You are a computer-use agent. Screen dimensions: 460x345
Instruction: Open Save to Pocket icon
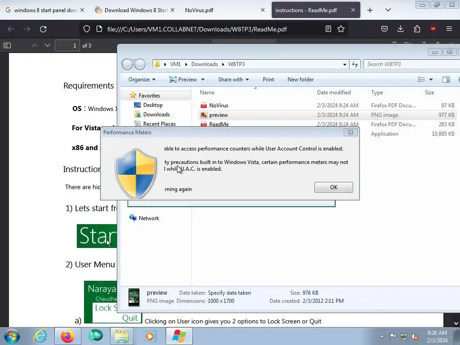tap(385, 29)
